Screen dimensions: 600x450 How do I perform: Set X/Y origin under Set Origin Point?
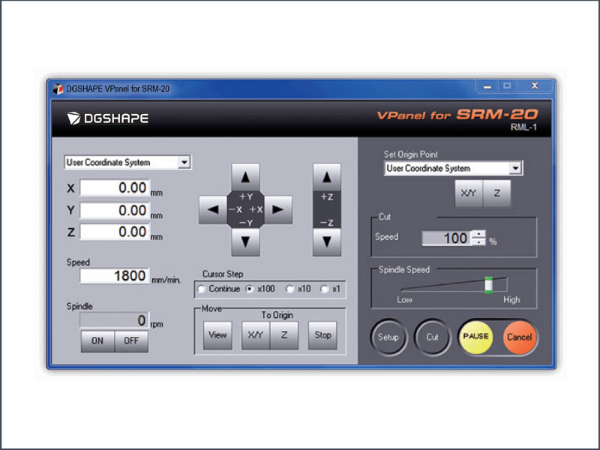pos(468,193)
